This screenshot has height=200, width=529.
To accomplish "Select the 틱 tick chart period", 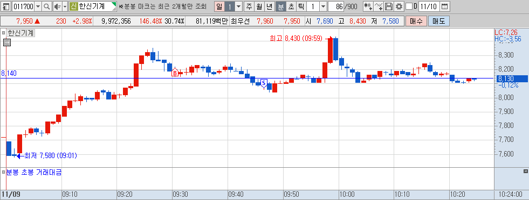I will [301, 6].
